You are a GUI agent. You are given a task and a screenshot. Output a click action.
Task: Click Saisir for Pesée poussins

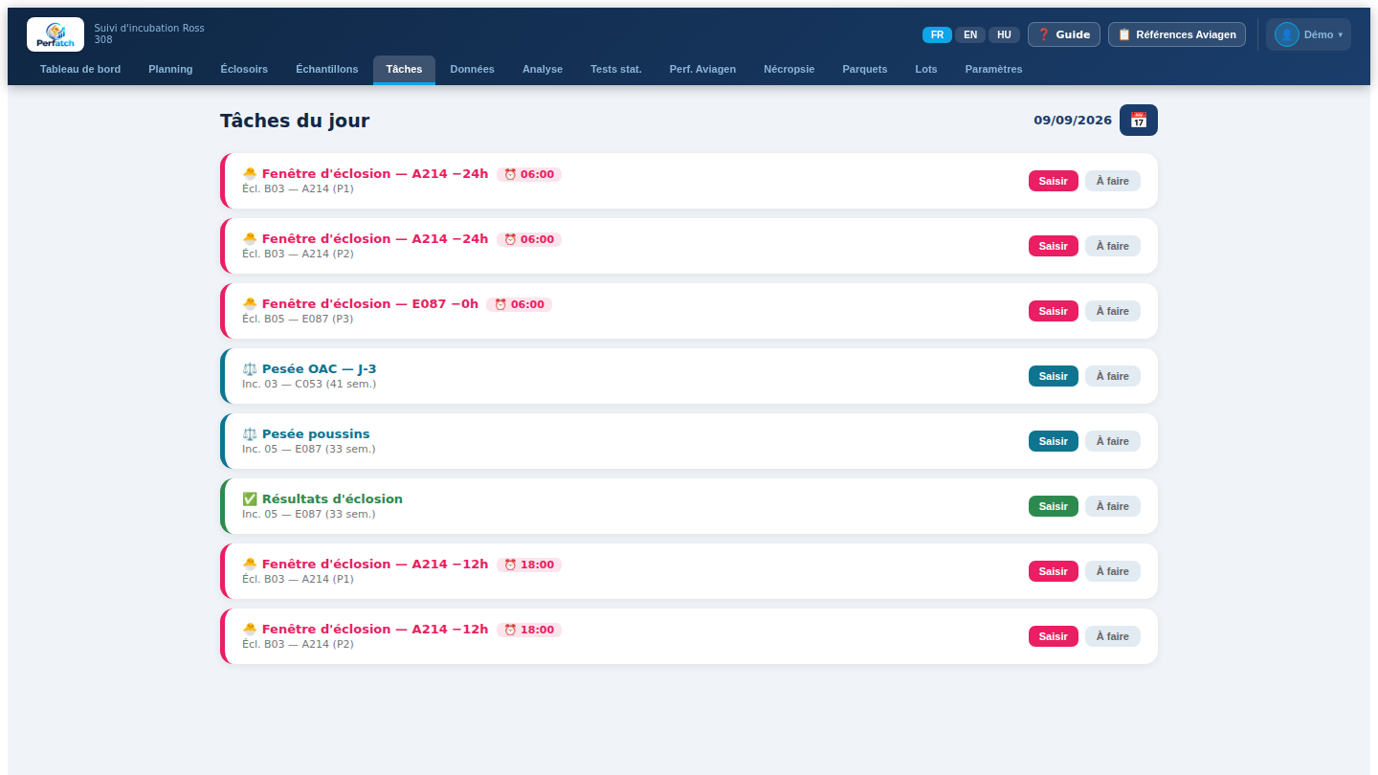coord(1054,441)
